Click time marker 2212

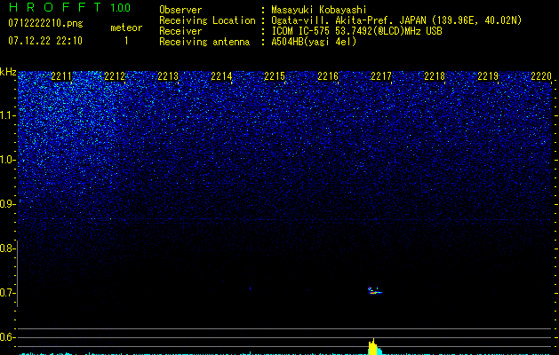pyautogui.click(x=115, y=76)
